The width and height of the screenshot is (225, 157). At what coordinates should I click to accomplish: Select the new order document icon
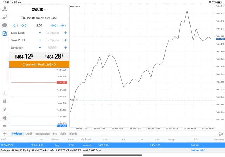tap(5, 34)
